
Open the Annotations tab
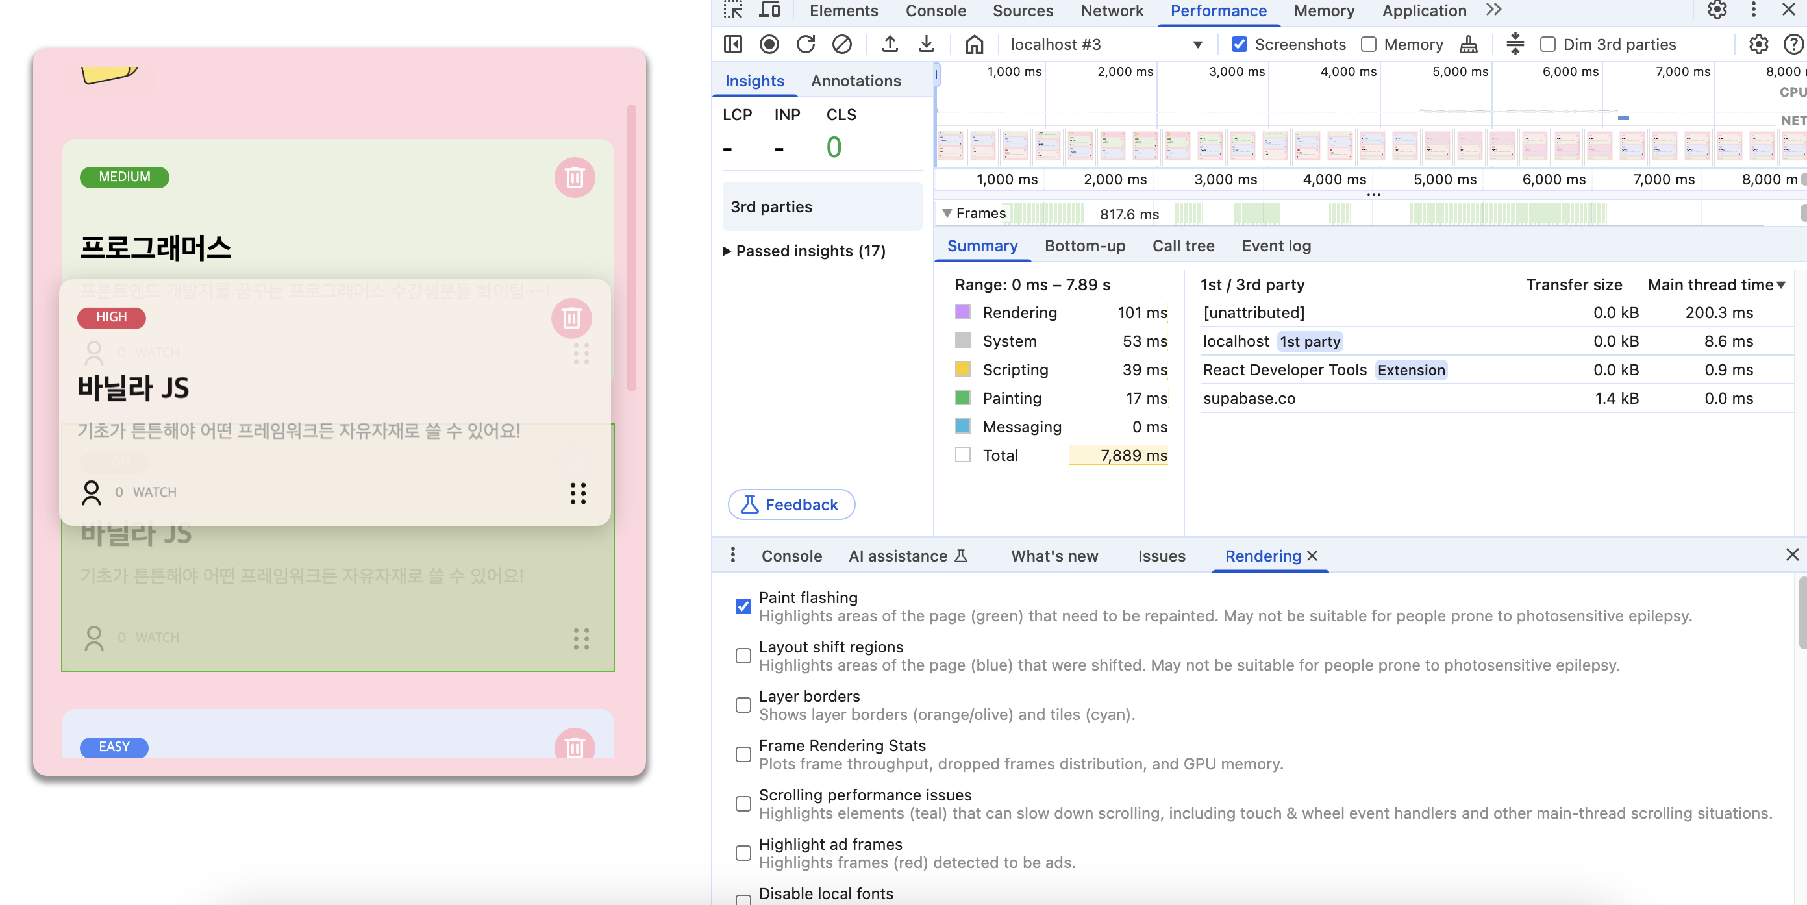coord(855,81)
